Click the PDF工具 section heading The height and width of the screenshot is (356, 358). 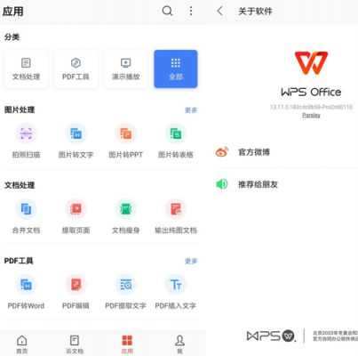[19, 261]
